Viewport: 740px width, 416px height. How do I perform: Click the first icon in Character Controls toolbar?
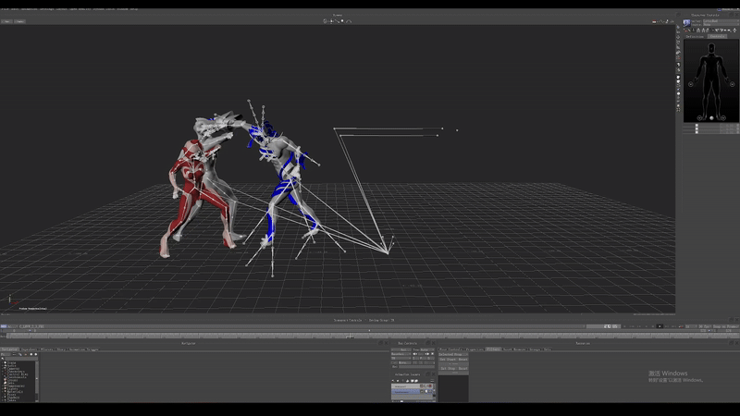click(684, 31)
